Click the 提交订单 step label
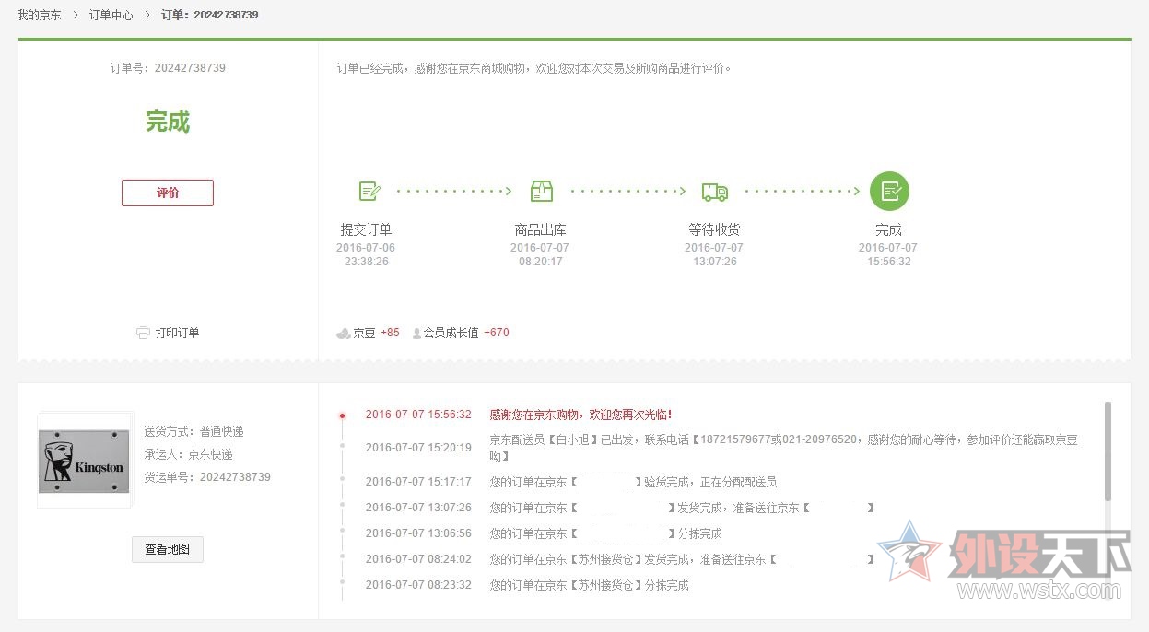1149x632 pixels. 366,229
